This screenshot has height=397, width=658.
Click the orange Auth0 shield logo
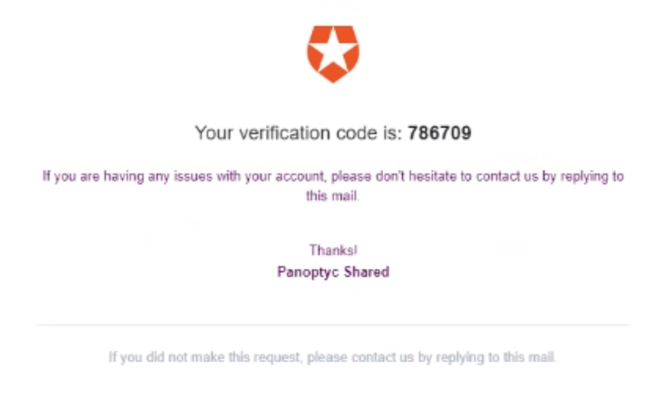(333, 54)
